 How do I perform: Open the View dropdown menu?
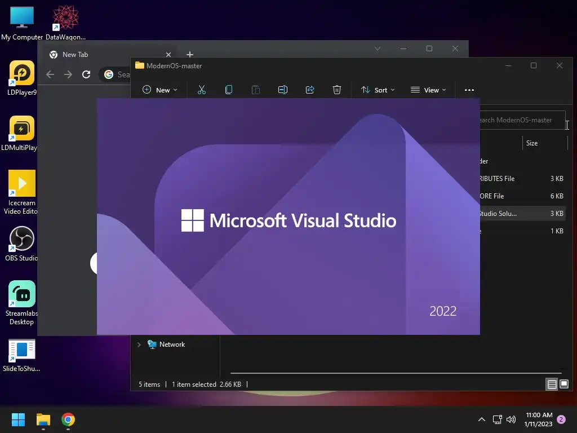pos(428,90)
